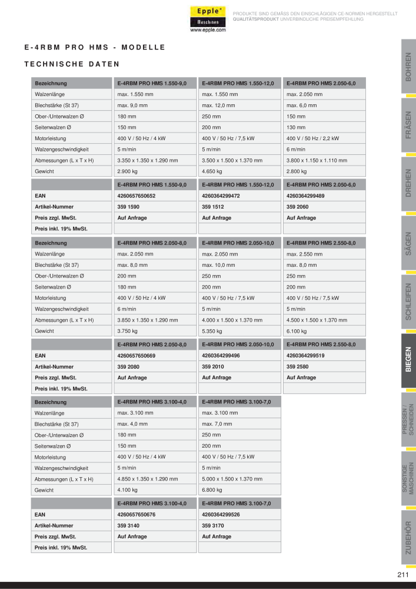Click weight value 2.800 kg
This screenshot has height=589, width=416.
(x=297, y=171)
